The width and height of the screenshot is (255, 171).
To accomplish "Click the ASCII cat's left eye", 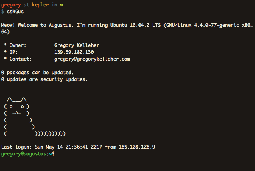I will tap(11, 107).
